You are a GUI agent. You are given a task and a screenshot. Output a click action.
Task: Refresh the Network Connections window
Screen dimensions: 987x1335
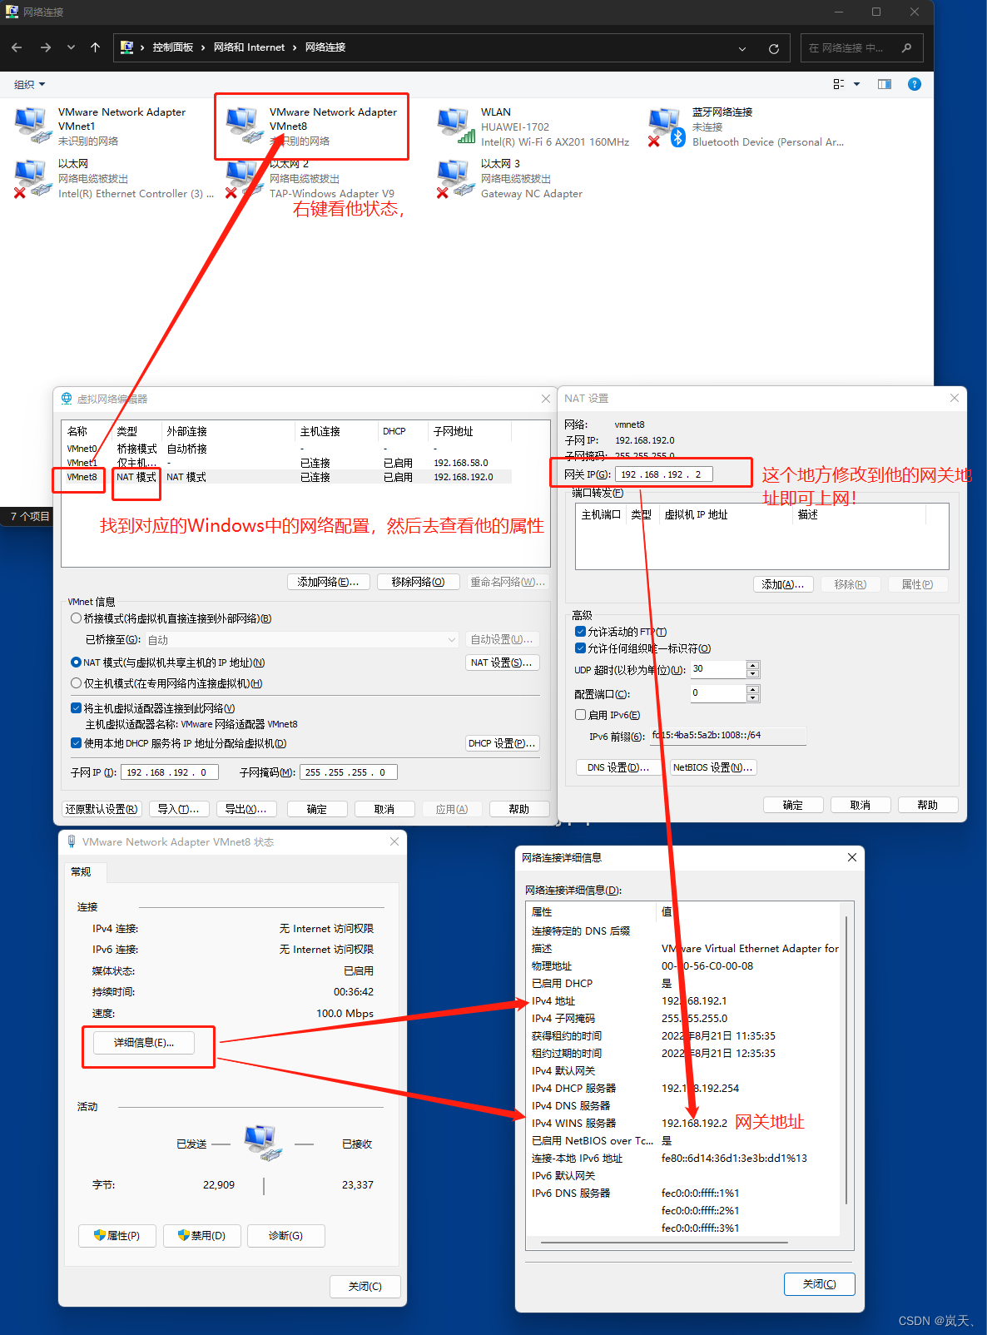point(774,48)
